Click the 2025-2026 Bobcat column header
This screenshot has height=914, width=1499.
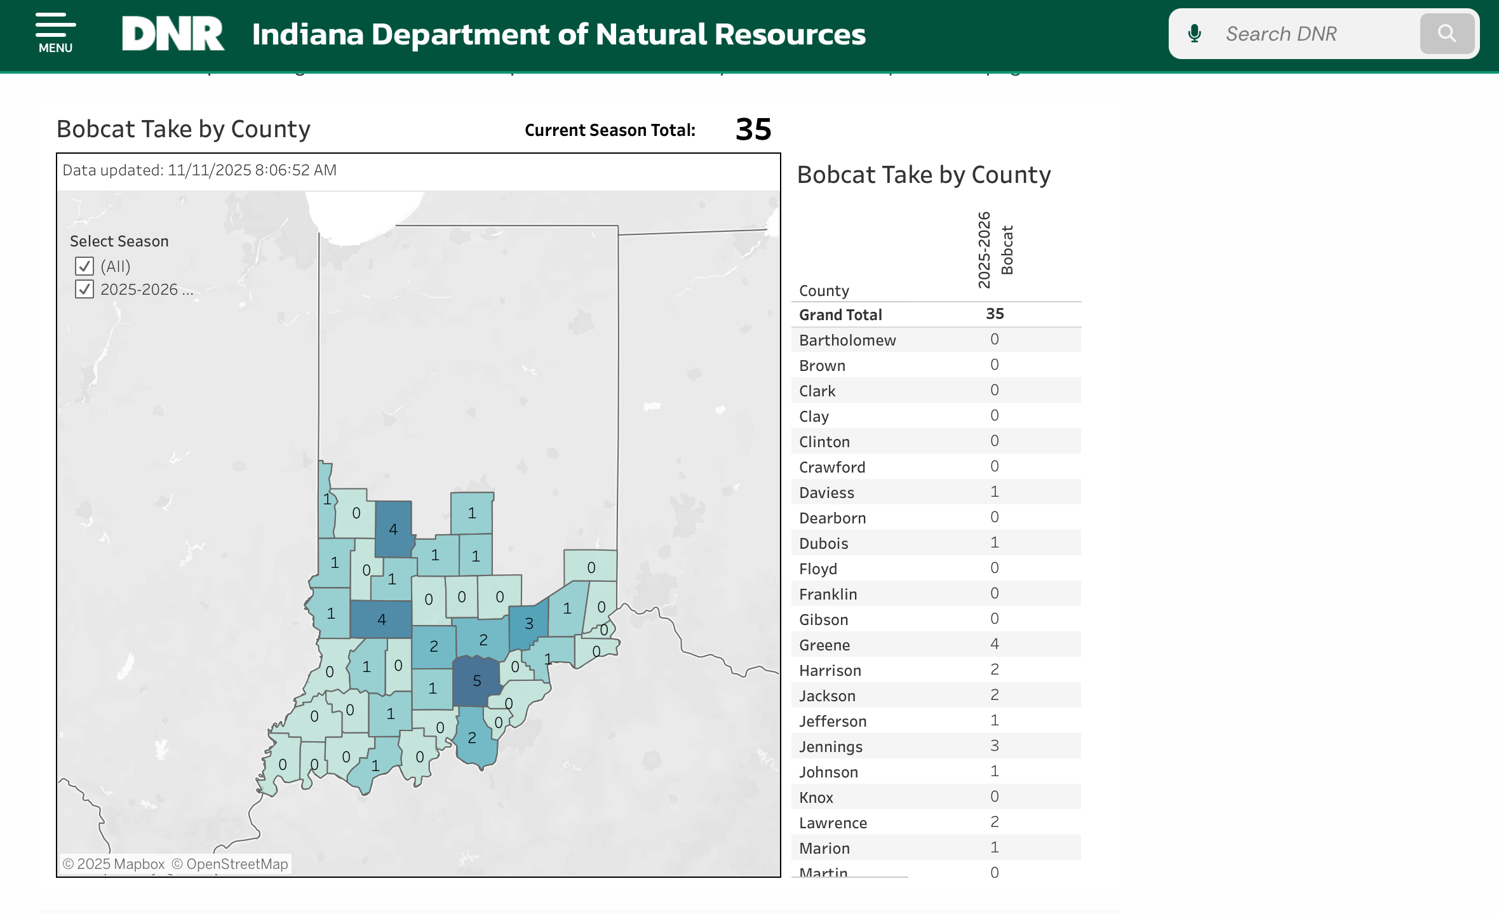[x=995, y=250]
